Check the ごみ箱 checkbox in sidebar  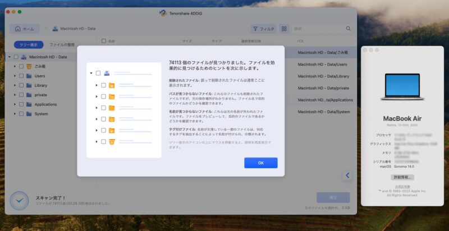[x=21, y=66]
